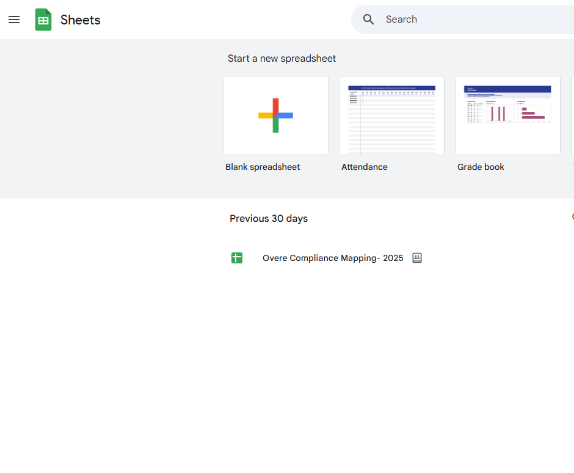Open the Grade book template thumbnail

pos(507,116)
